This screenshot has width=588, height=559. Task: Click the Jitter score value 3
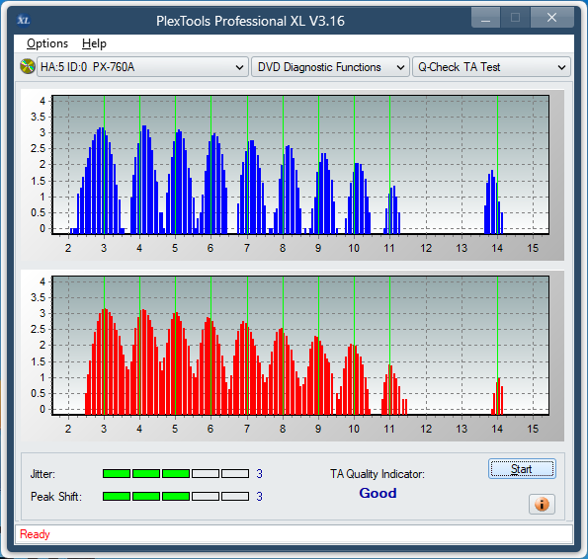[x=259, y=474]
